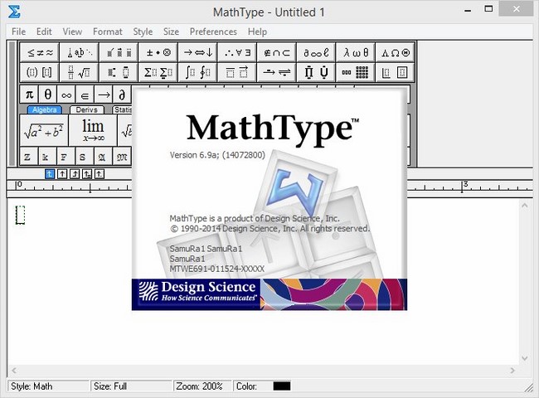Select the left-aligned tab stop button
Viewport: 539px width, 398px height.
[50, 173]
